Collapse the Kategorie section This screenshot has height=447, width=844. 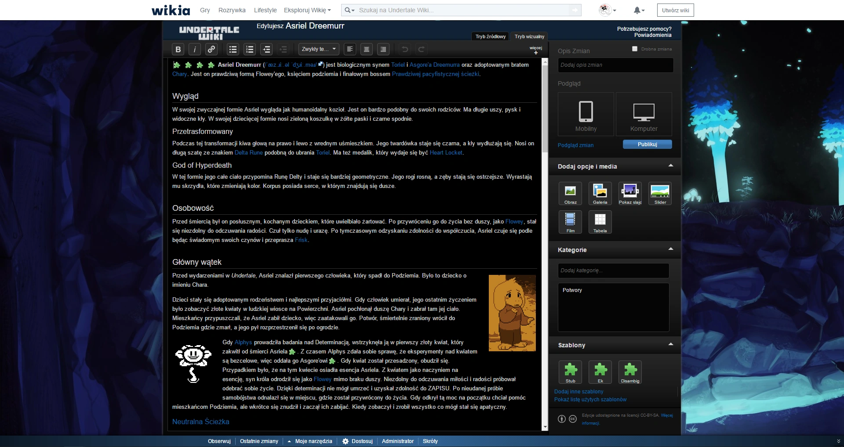click(x=671, y=249)
